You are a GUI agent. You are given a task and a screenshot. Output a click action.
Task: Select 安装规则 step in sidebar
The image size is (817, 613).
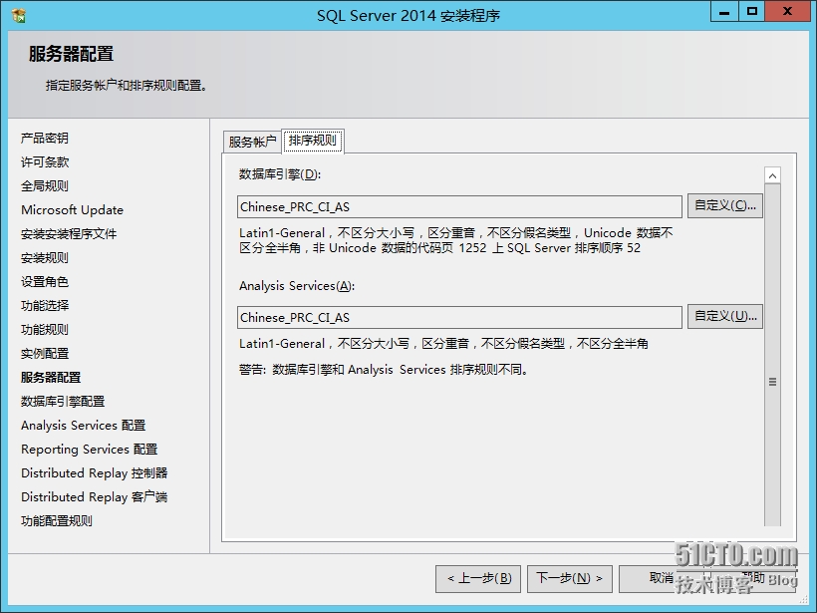[45, 258]
